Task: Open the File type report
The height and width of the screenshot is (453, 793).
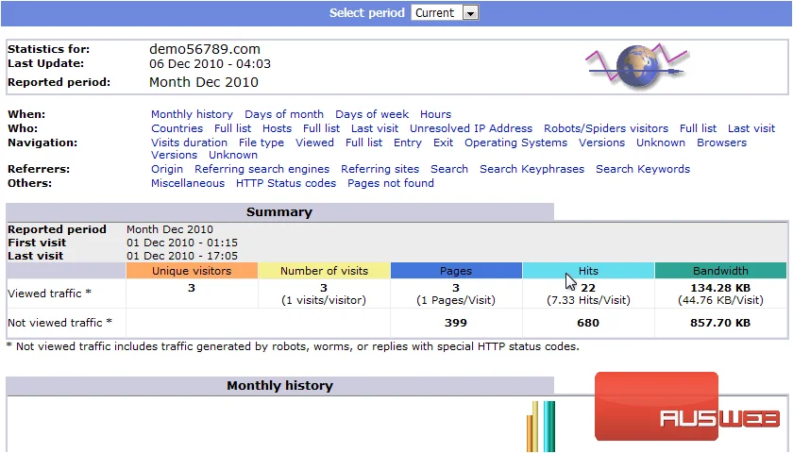Action: point(262,143)
